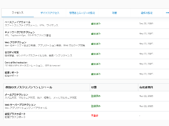This screenshot has height=126, width=169.
Task: Click 登録済み status of Central Orchestration
Action: [x=96, y=64]
